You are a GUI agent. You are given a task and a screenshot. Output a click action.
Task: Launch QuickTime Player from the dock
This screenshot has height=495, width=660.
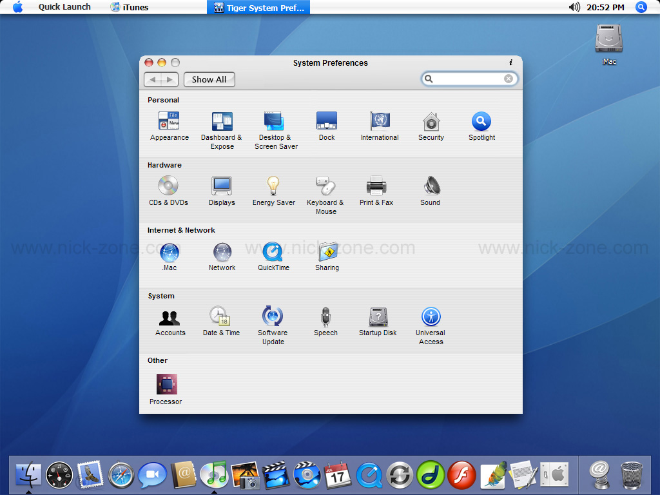click(x=369, y=475)
